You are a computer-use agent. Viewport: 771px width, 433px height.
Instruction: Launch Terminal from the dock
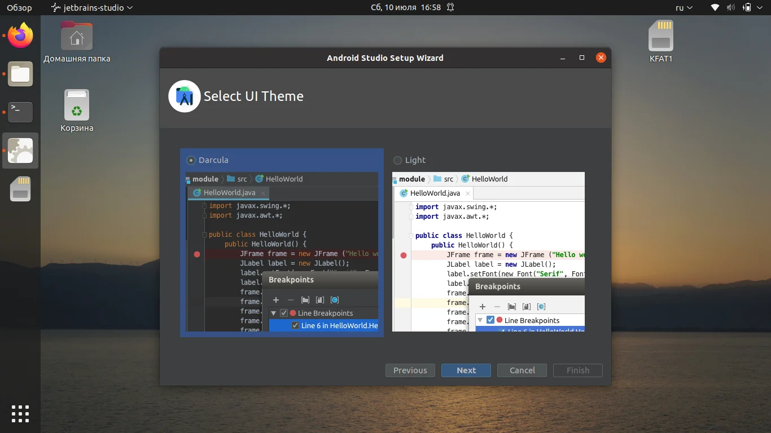tap(20, 112)
